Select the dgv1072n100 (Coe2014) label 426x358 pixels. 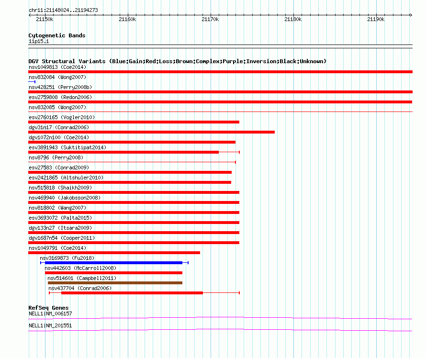pos(59,137)
